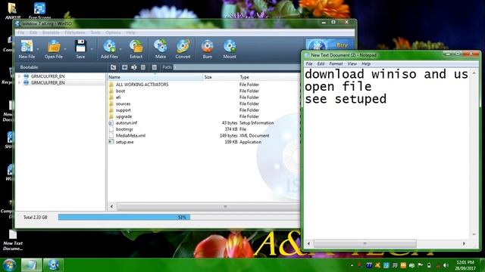The height and width of the screenshot is (272, 485).
Task: Open Notepad File menu
Action: point(309,63)
